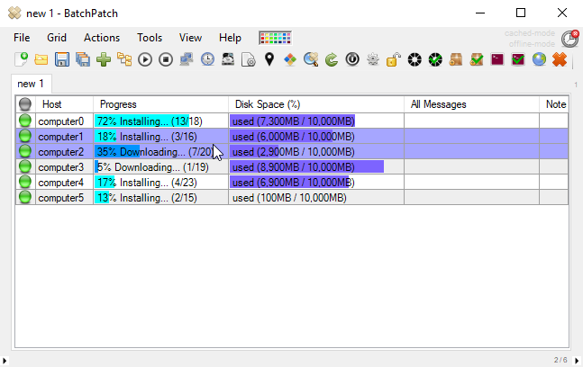The image size is (583, 367).
Task: Select the computer1 host cell
Action: click(x=64, y=137)
